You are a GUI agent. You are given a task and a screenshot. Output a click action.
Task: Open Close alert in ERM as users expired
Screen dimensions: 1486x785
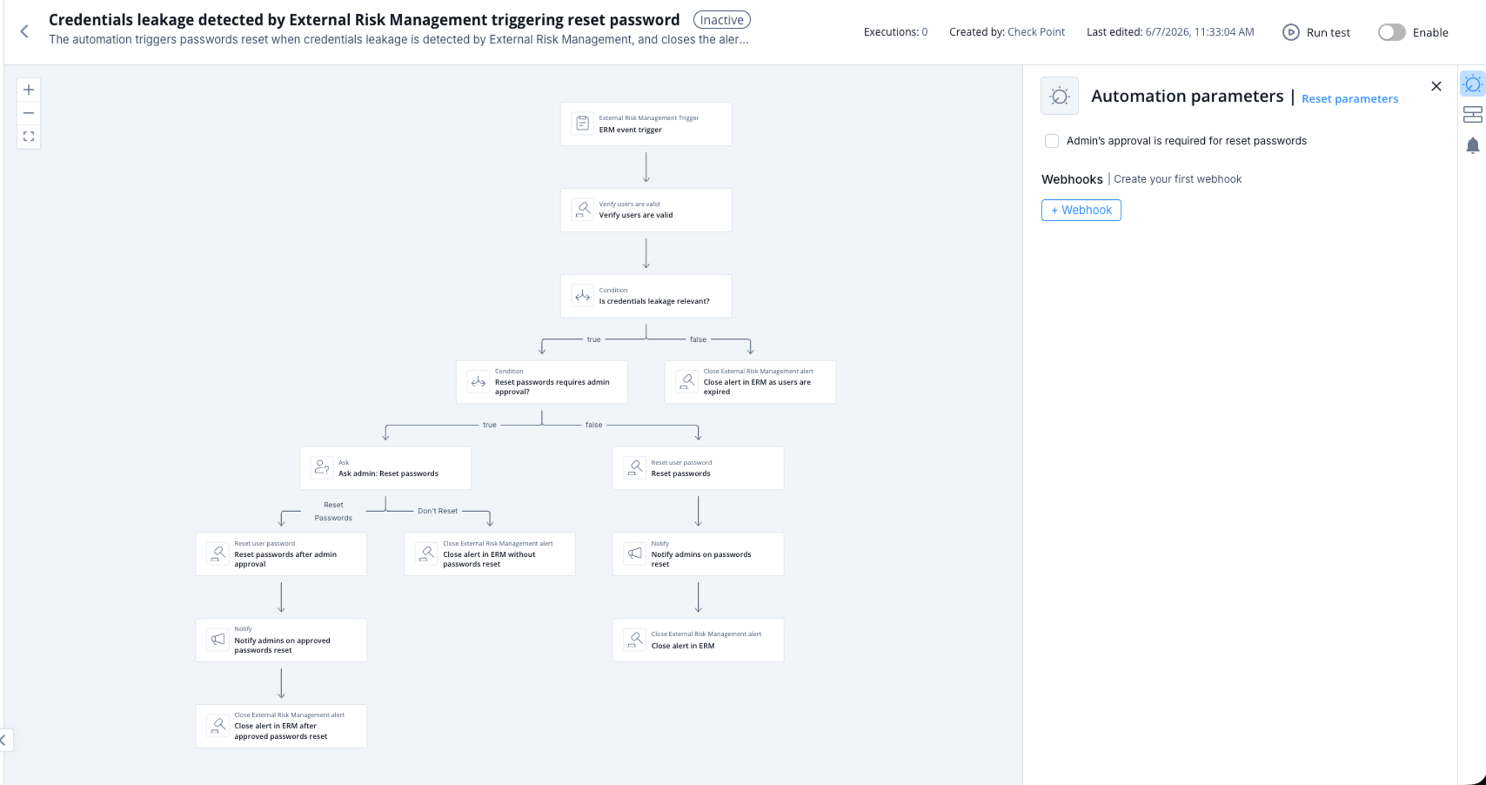[x=749, y=382]
